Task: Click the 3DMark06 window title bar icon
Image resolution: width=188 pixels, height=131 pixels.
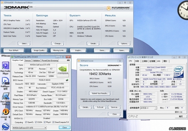Action: [x=2, y=2]
